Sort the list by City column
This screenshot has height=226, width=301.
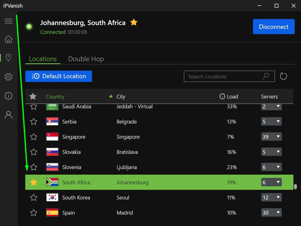[121, 97]
